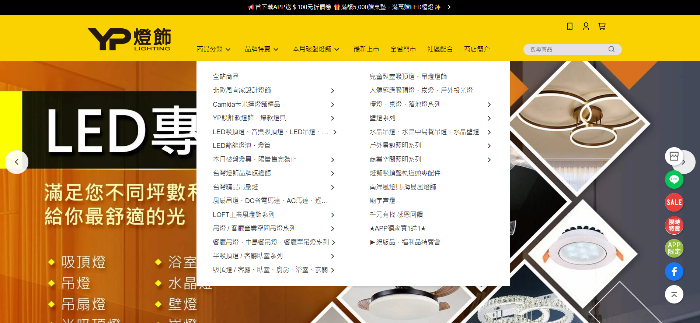
Task: Expand LOFT工業風燈飾系列 submenu arrow
Action: [332, 215]
